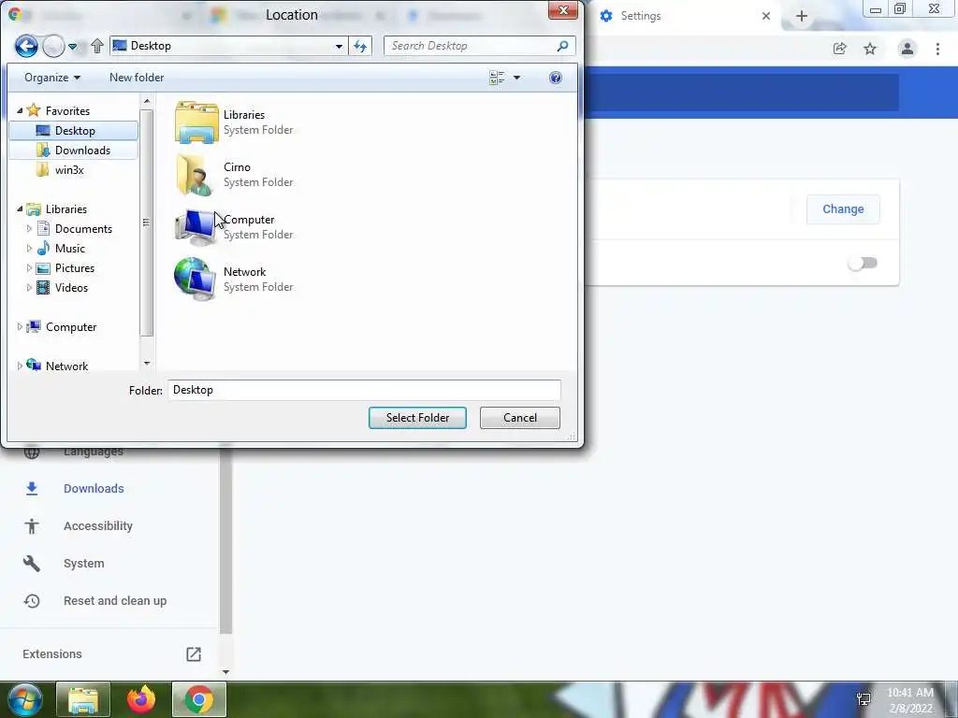The image size is (958, 718).
Task: Select Pictures library in navigation pane
Action: click(75, 268)
